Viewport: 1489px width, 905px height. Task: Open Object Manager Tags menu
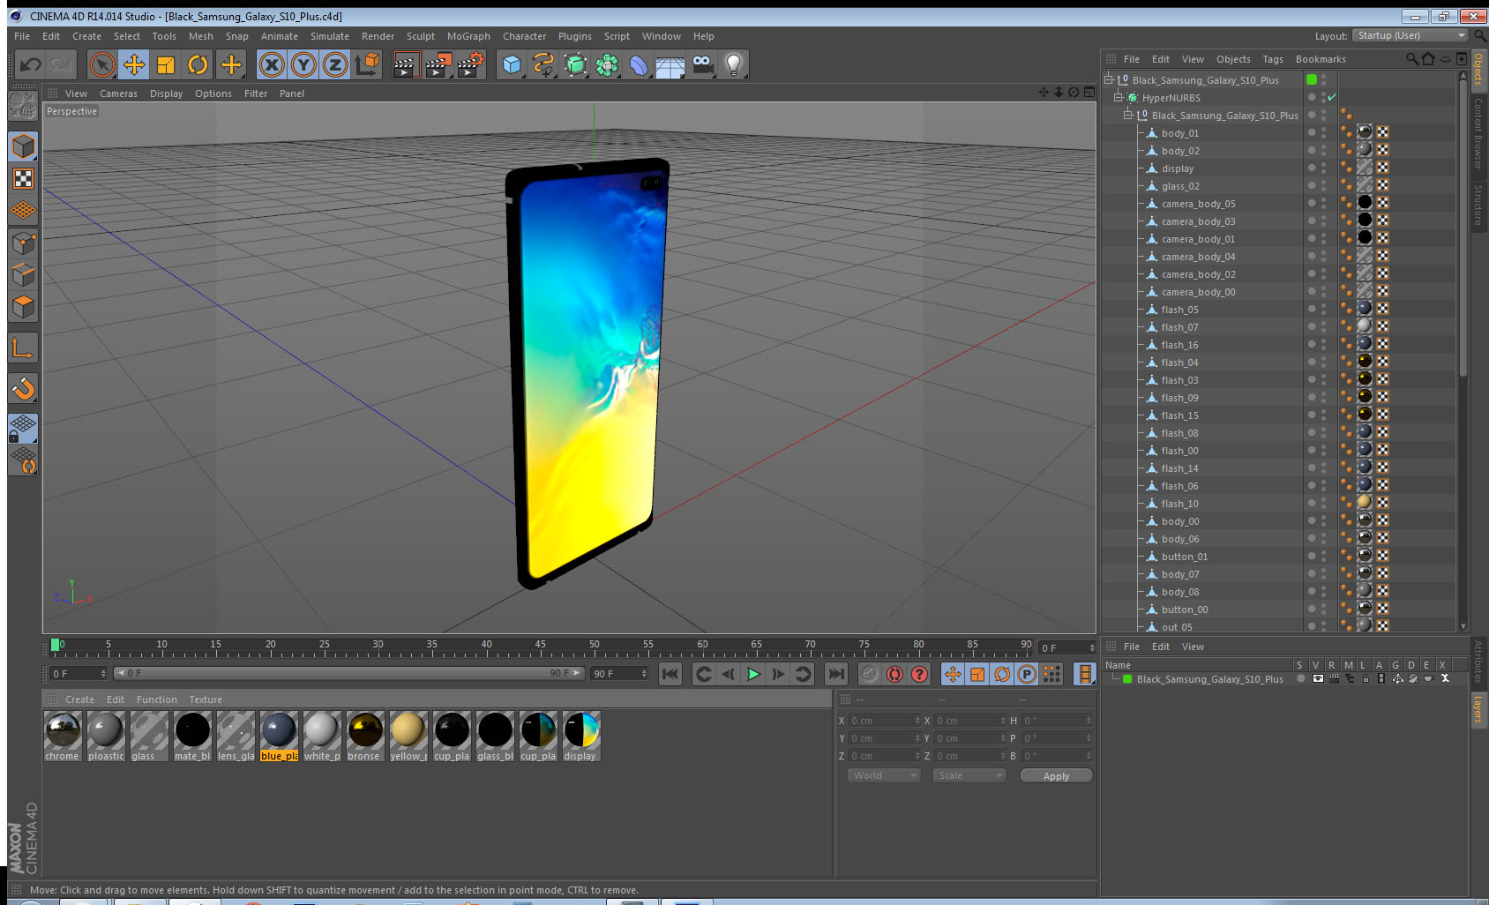(x=1273, y=59)
